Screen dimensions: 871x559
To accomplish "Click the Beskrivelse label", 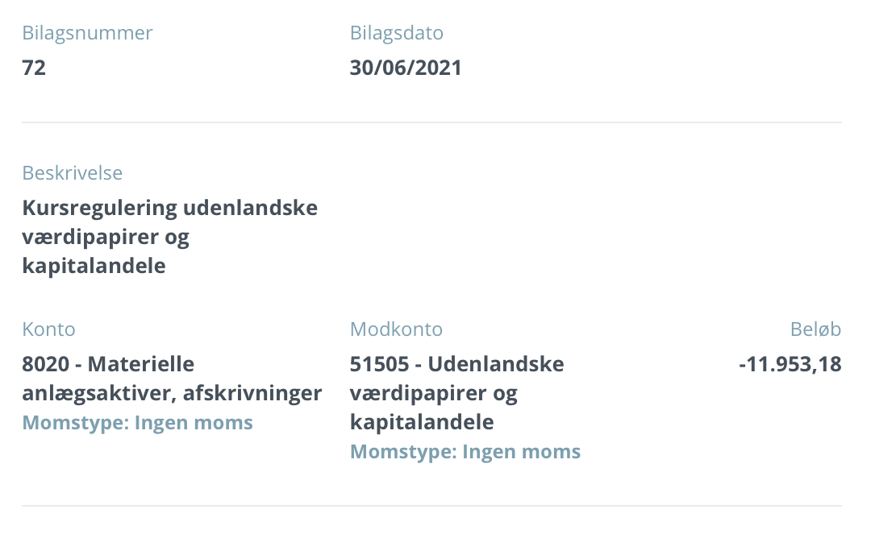I will pos(73,173).
